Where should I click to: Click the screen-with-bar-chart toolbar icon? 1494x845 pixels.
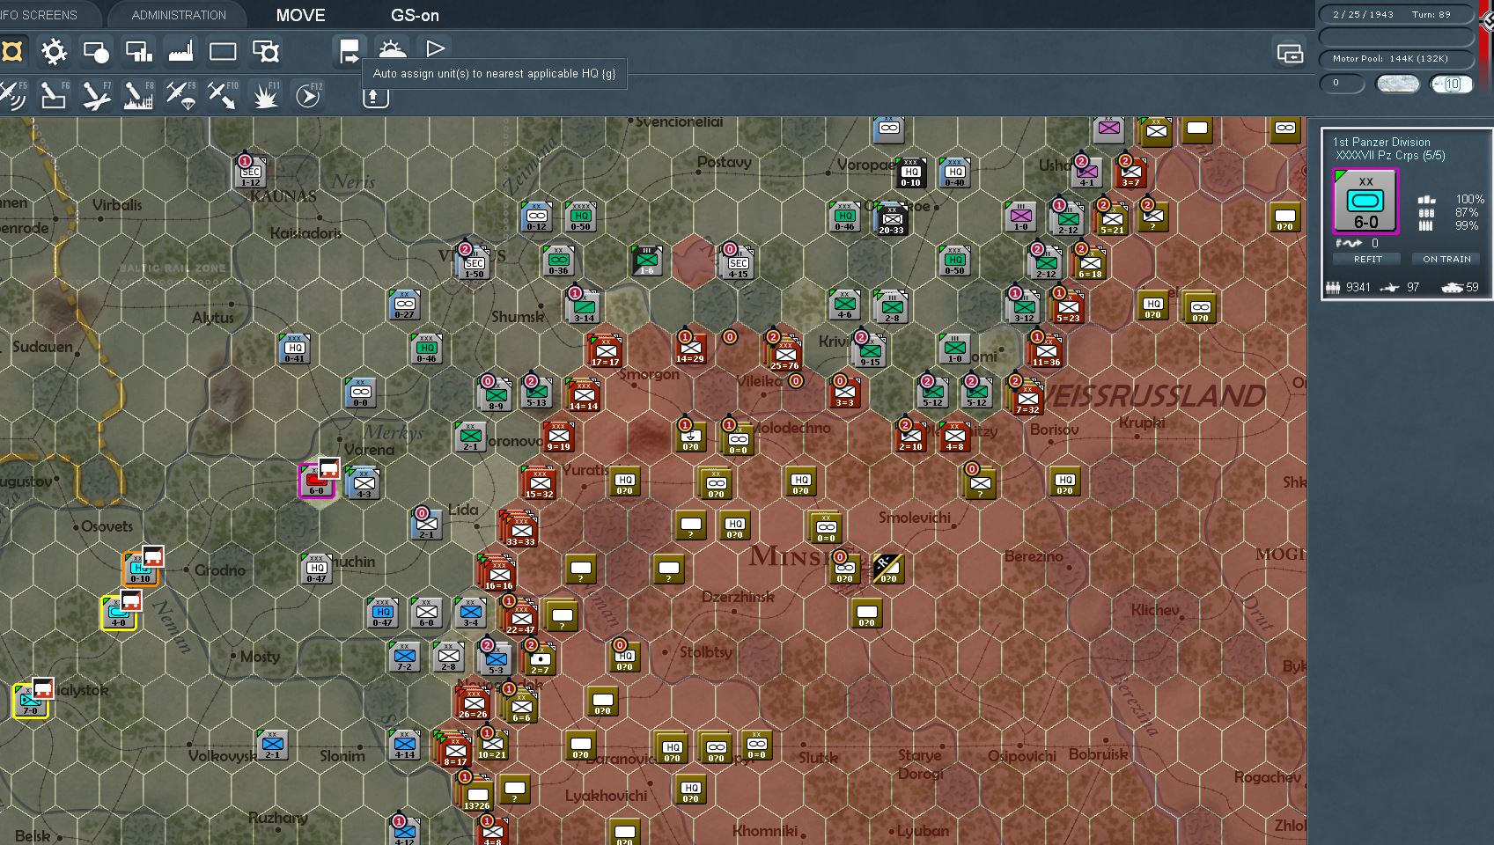click(x=138, y=52)
